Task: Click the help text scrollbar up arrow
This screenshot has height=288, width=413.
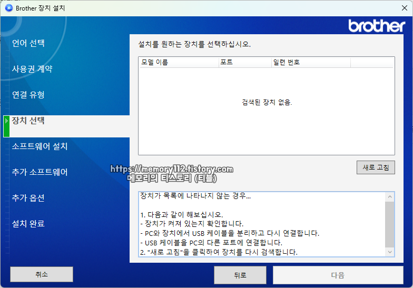Action: tap(390, 197)
